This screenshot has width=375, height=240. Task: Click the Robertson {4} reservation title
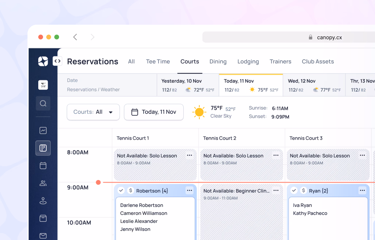point(152,191)
